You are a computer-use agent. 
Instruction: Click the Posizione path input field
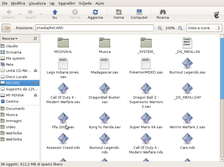tap(95, 28)
